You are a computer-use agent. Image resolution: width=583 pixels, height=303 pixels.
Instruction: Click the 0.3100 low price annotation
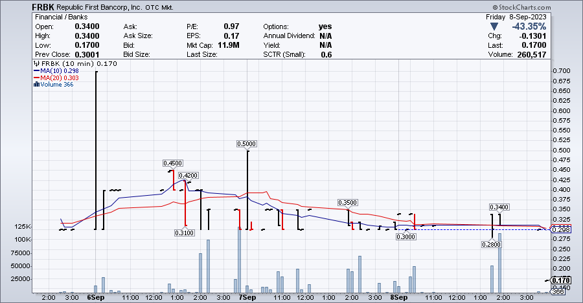(185, 233)
